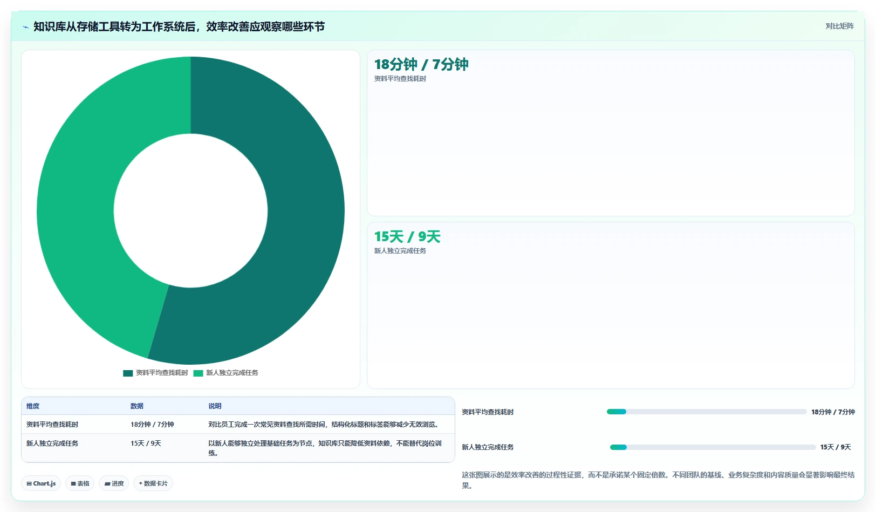
Task: Click the 数据 table column header
Action: click(137, 406)
